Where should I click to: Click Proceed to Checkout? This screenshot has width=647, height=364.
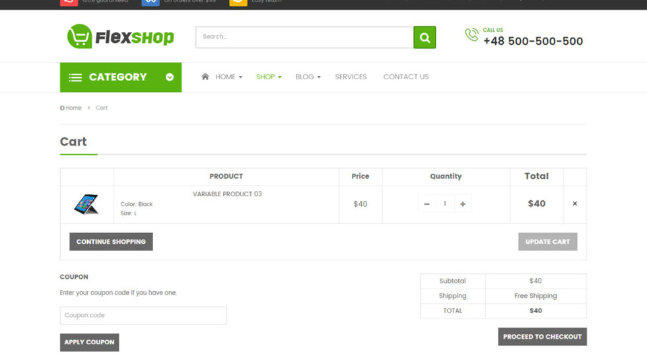[x=542, y=337]
